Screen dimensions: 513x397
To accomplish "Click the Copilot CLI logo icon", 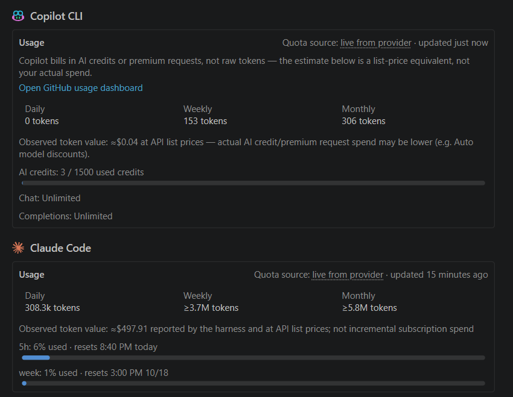I will pos(18,16).
